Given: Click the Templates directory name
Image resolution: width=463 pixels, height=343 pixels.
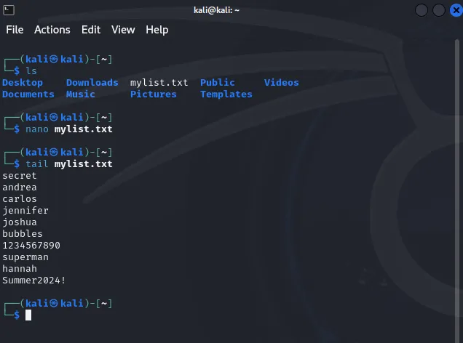Looking at the screenshot, I should point(226,94).
